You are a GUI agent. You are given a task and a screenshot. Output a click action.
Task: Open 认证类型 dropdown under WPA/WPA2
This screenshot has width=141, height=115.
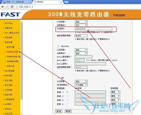pos(81,50)
